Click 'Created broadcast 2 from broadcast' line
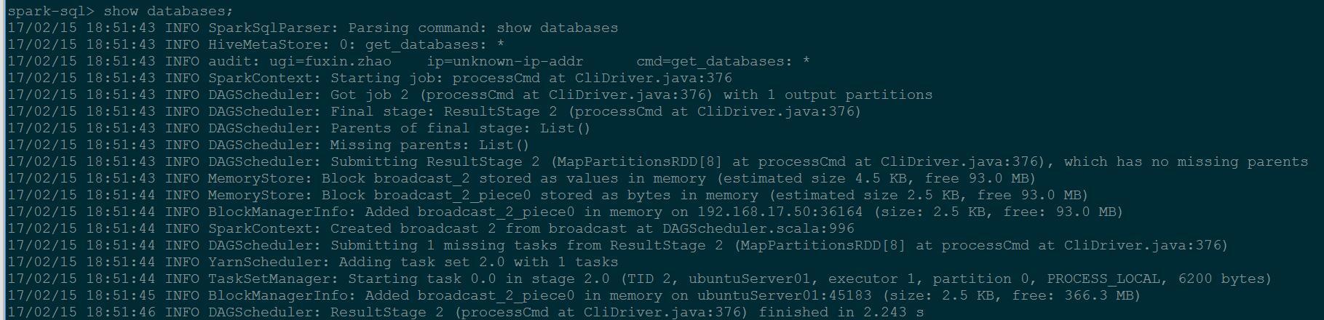1324x320 pixels. point(431,228)
